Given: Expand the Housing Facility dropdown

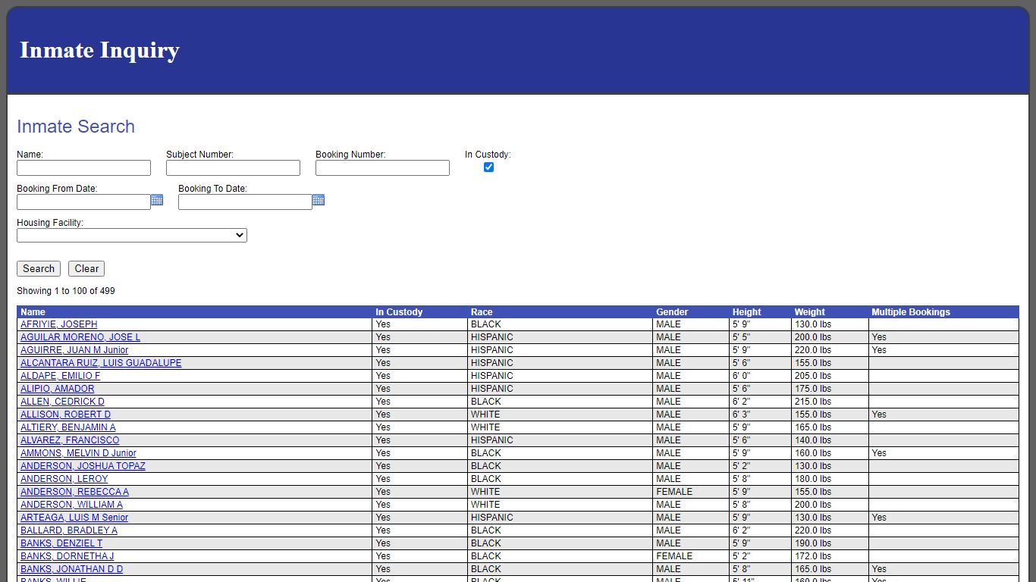Looking at the screenshot, I should (x=132, y=236).
